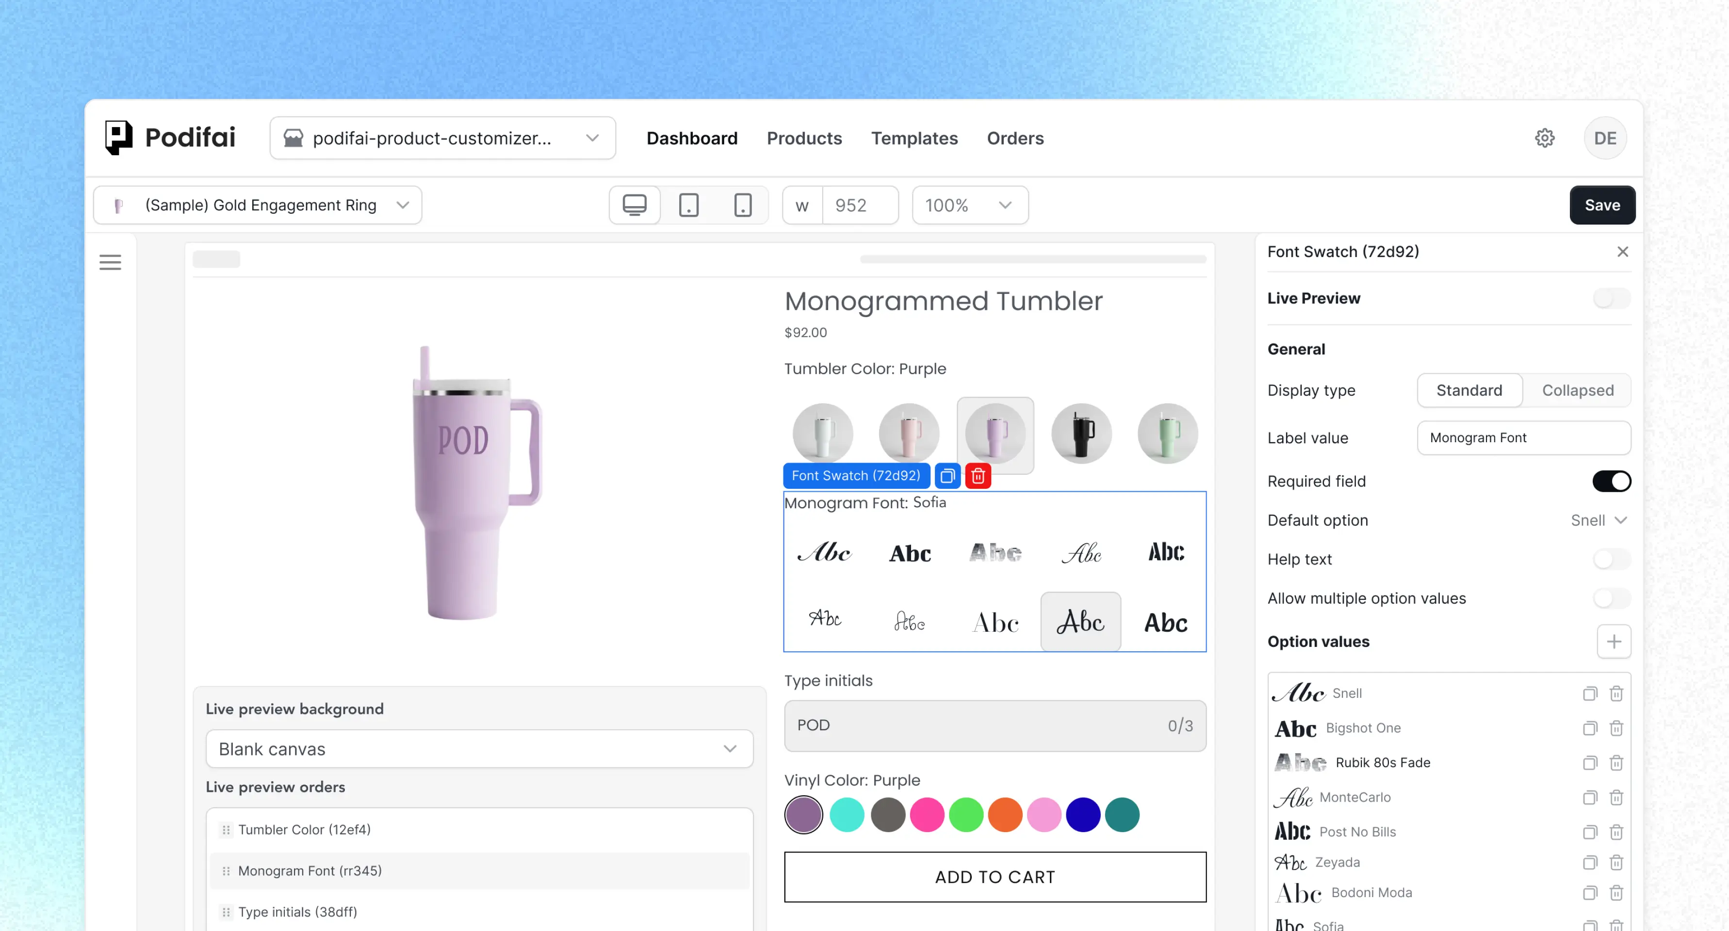Switch to mobile preview device icon
Screen dimensions: 1729x931
pos(742,205)
